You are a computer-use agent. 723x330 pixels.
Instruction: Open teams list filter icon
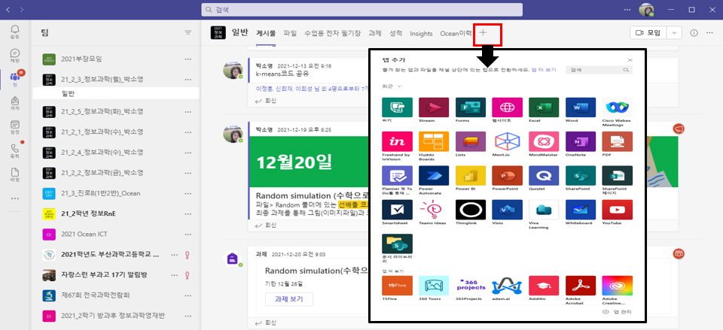tap(188, 32)
